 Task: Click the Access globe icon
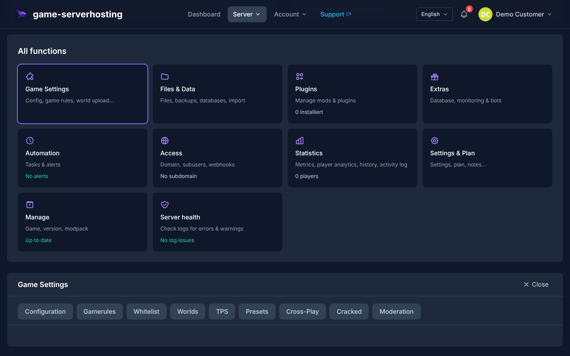(x=165, y=141)
